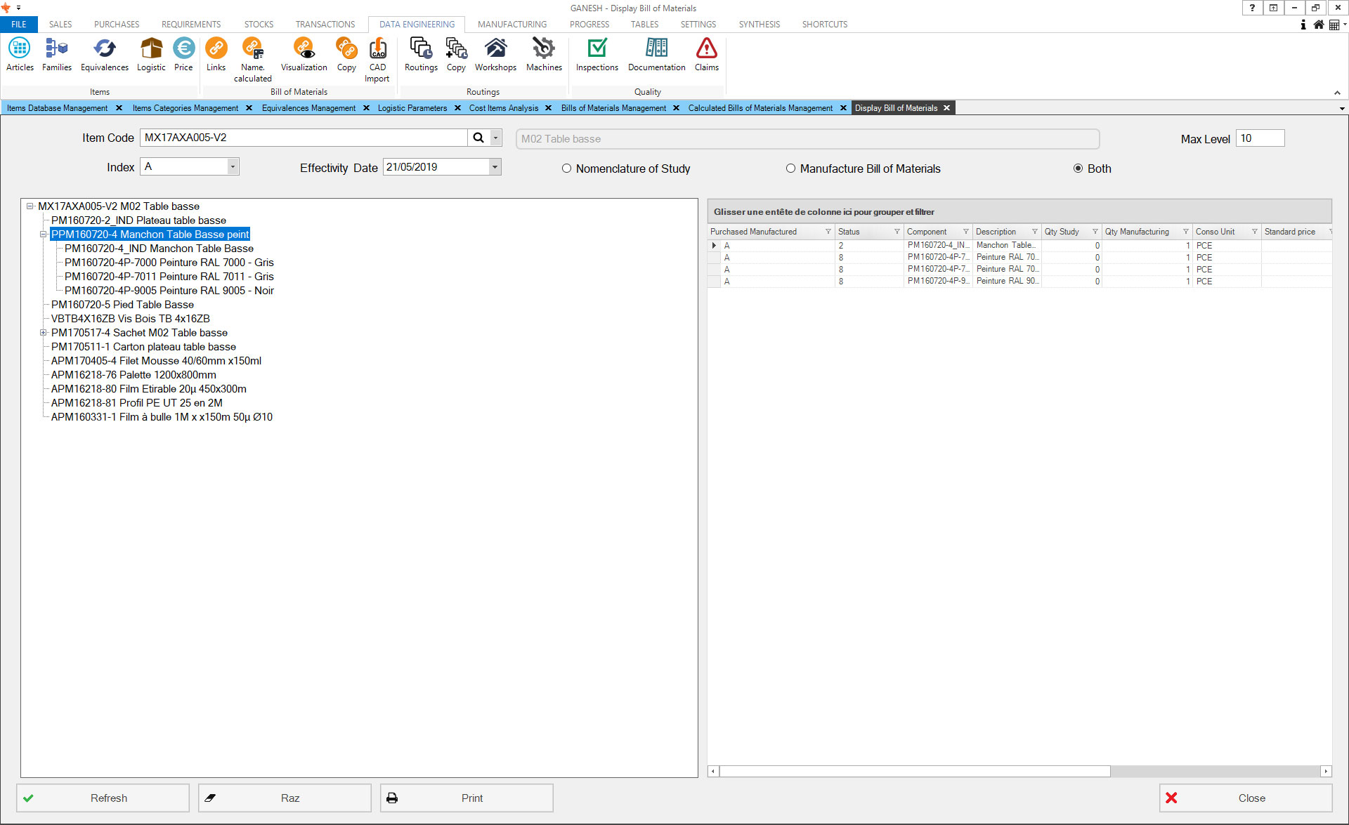1349x825 pixels.
Task: Open the Workshops routing icon
Action: (x=495, y=55)
